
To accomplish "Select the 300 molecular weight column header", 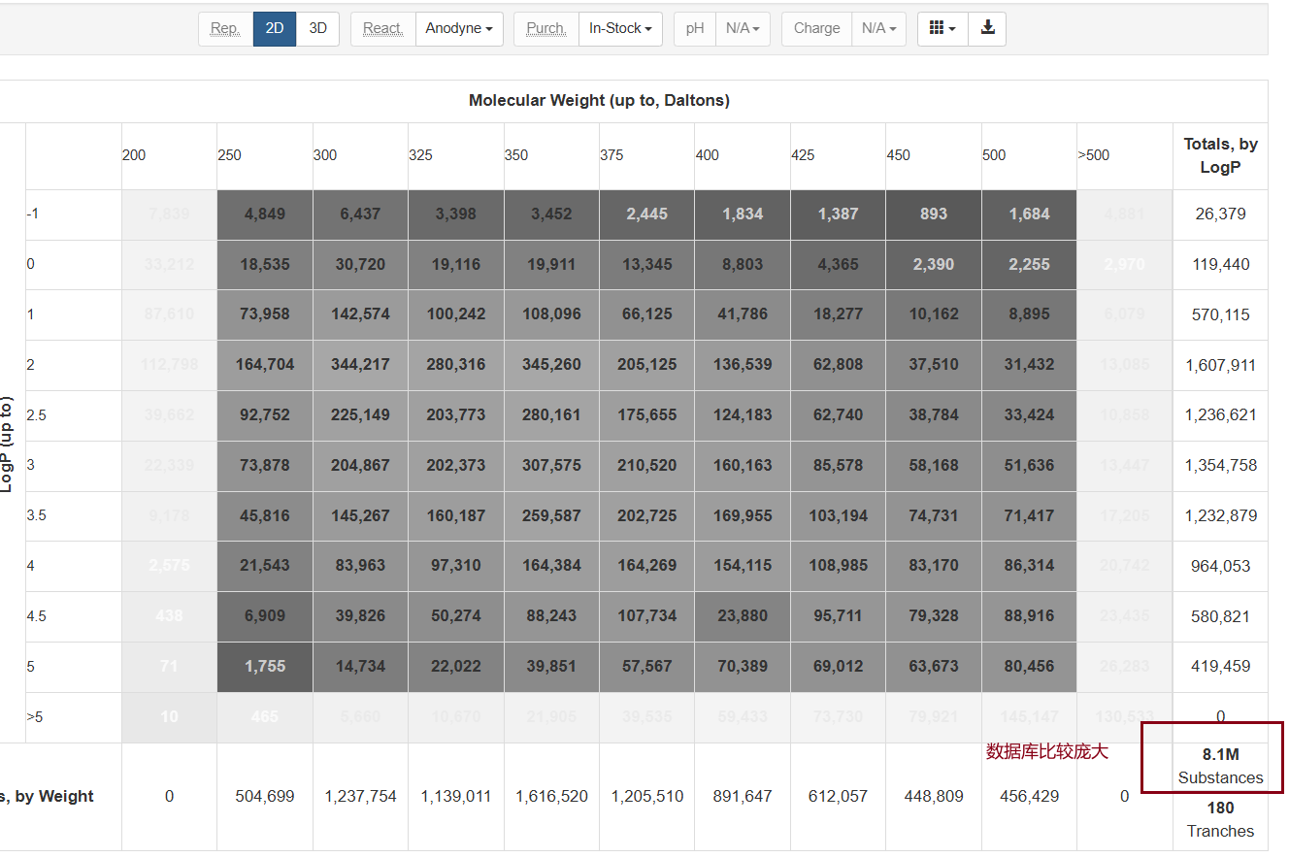I will pos(360,155).
